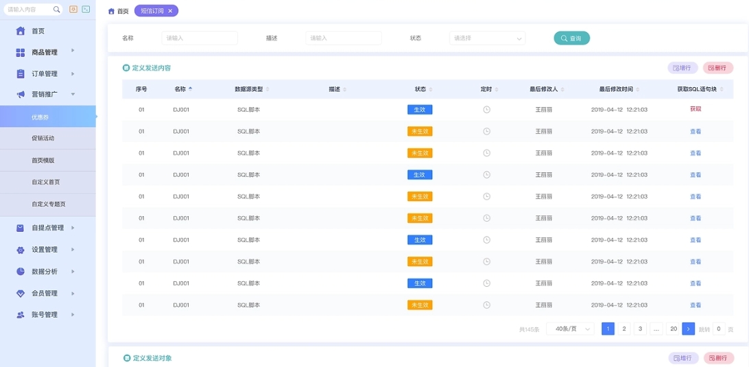The height and width of the screenshot is (367, 749).
Task: Click the 会员管理 diamond icon
Action: 20,294
